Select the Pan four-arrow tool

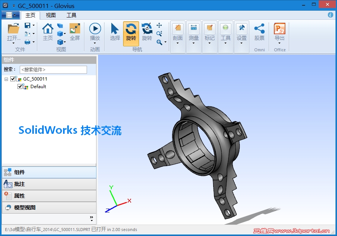pyautogui.click(x=159, y=25)
